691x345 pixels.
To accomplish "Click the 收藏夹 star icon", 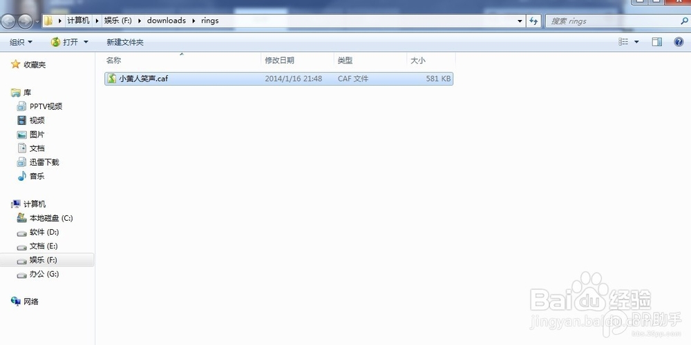I will point(16,65).
